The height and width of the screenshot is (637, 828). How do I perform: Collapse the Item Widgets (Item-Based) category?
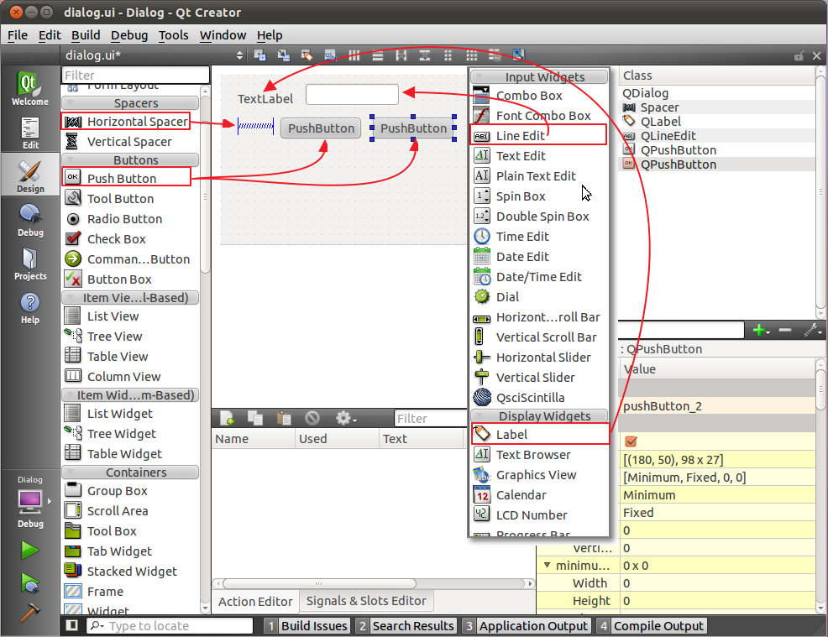pos(130,394)
